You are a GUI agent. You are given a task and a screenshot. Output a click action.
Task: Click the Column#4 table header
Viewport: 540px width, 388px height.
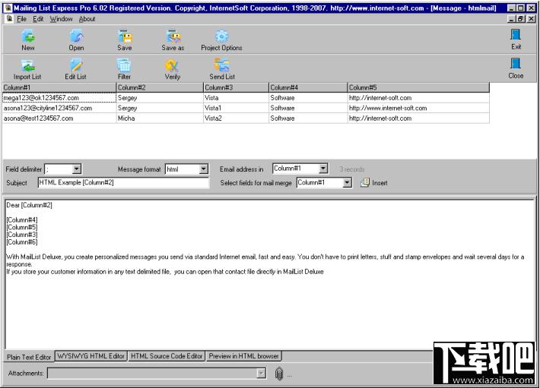[308, 87]
